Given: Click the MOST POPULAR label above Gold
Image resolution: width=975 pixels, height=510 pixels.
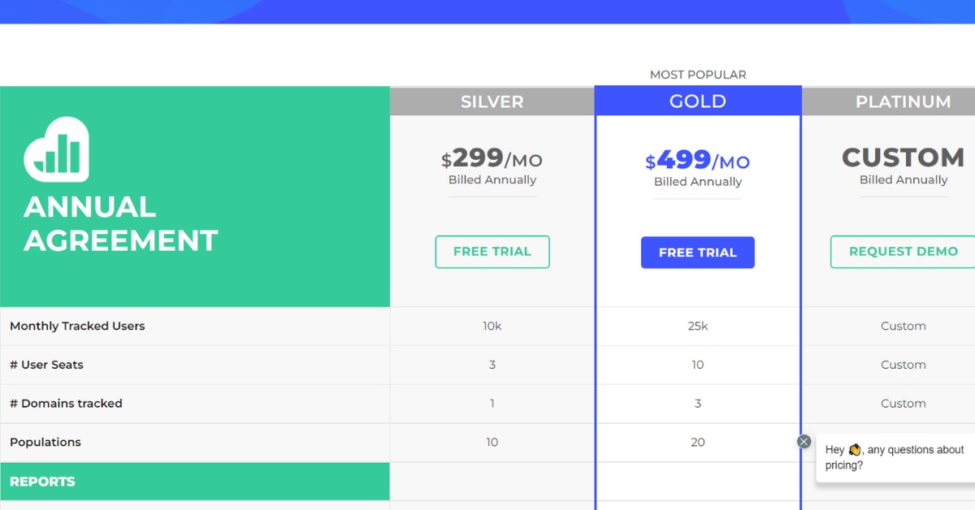Looking at the screenshot, I should [x=698, y=75].
